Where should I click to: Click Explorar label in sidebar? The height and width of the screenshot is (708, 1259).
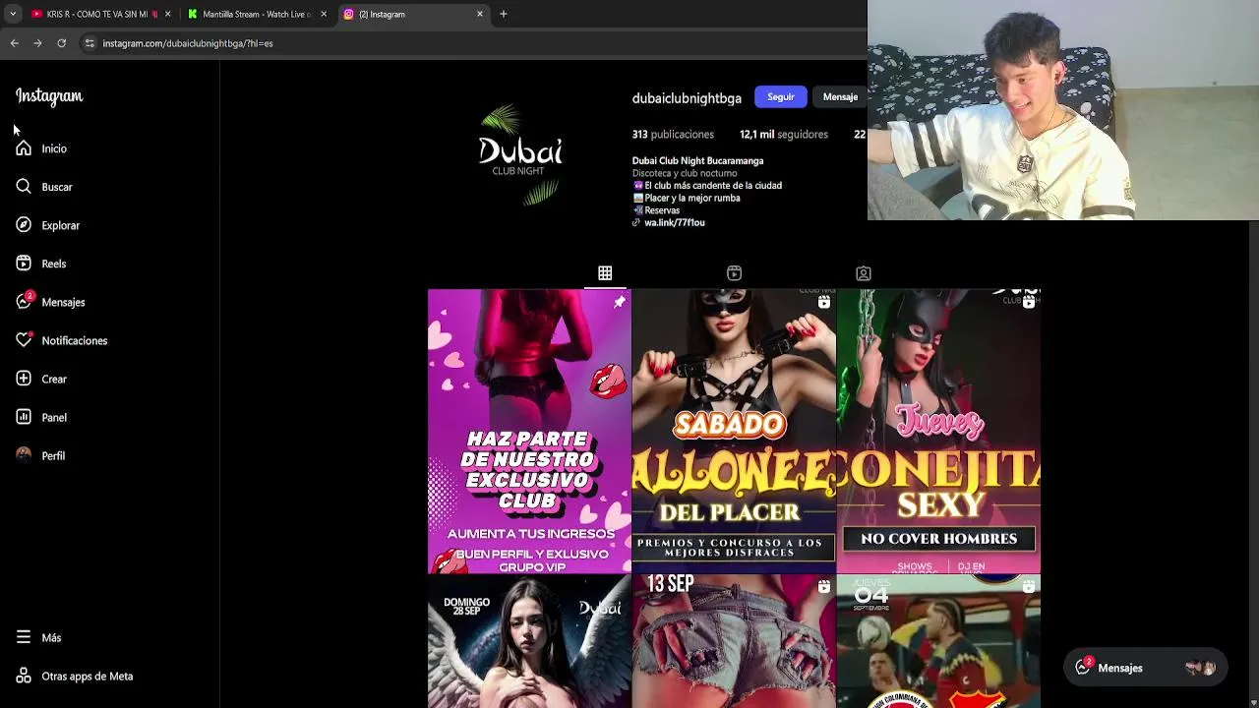pyautogui.click(x=60, y=225)
